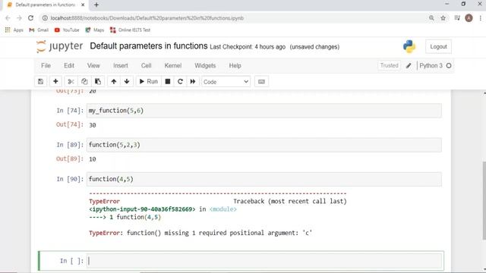Open the cell type Code dropdown
The height and width of the screenshot is (273, 486).
[x=226, y=82]
